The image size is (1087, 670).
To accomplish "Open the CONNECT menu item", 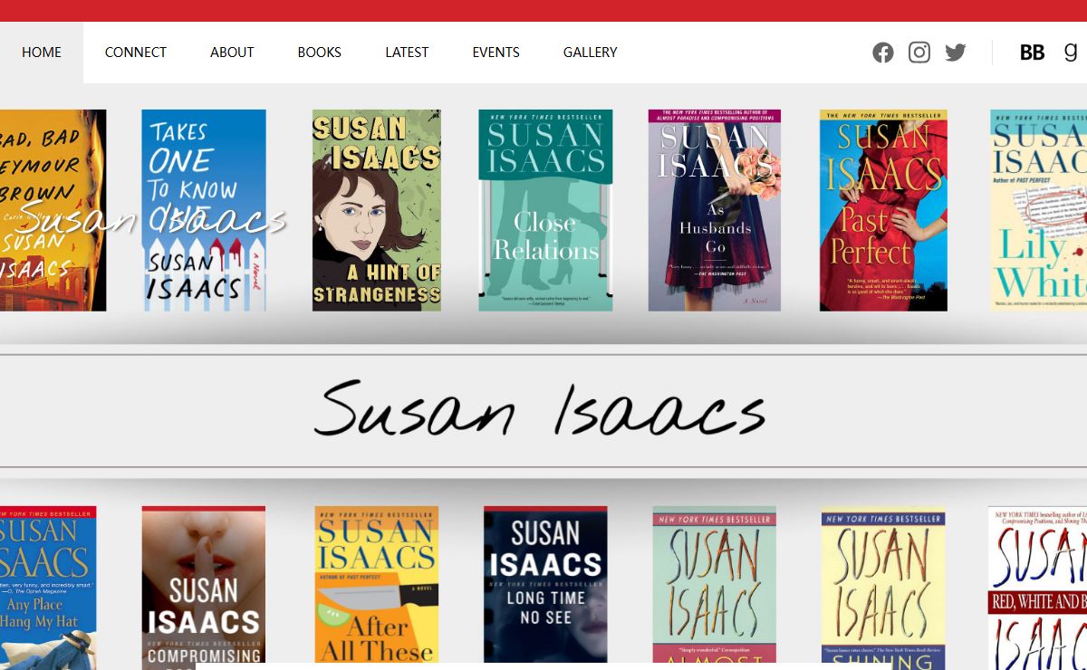I will pos(136,53).
